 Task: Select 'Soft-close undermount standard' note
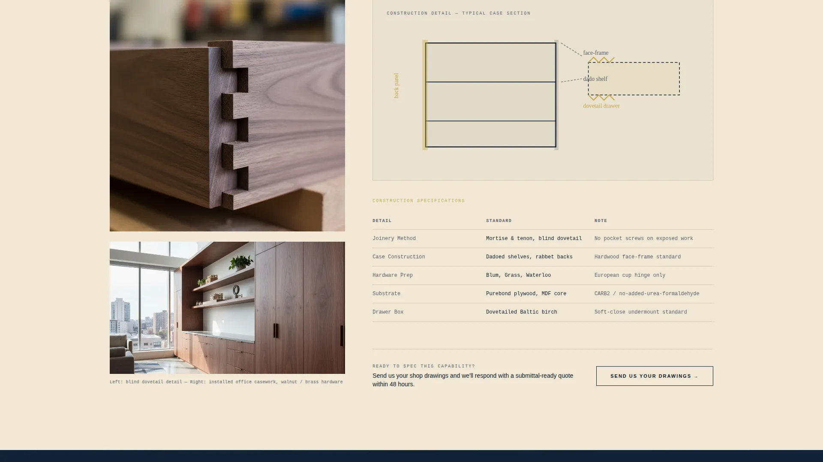point(641,312)
